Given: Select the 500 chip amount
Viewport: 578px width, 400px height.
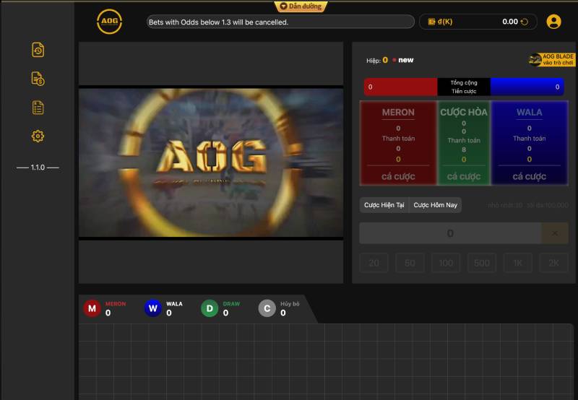Looking at the screenshot, I should (x=482, y=264).
